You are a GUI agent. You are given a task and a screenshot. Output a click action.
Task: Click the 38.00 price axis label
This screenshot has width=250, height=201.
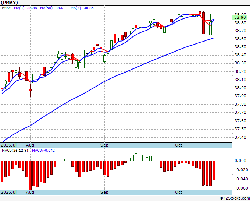240,88
